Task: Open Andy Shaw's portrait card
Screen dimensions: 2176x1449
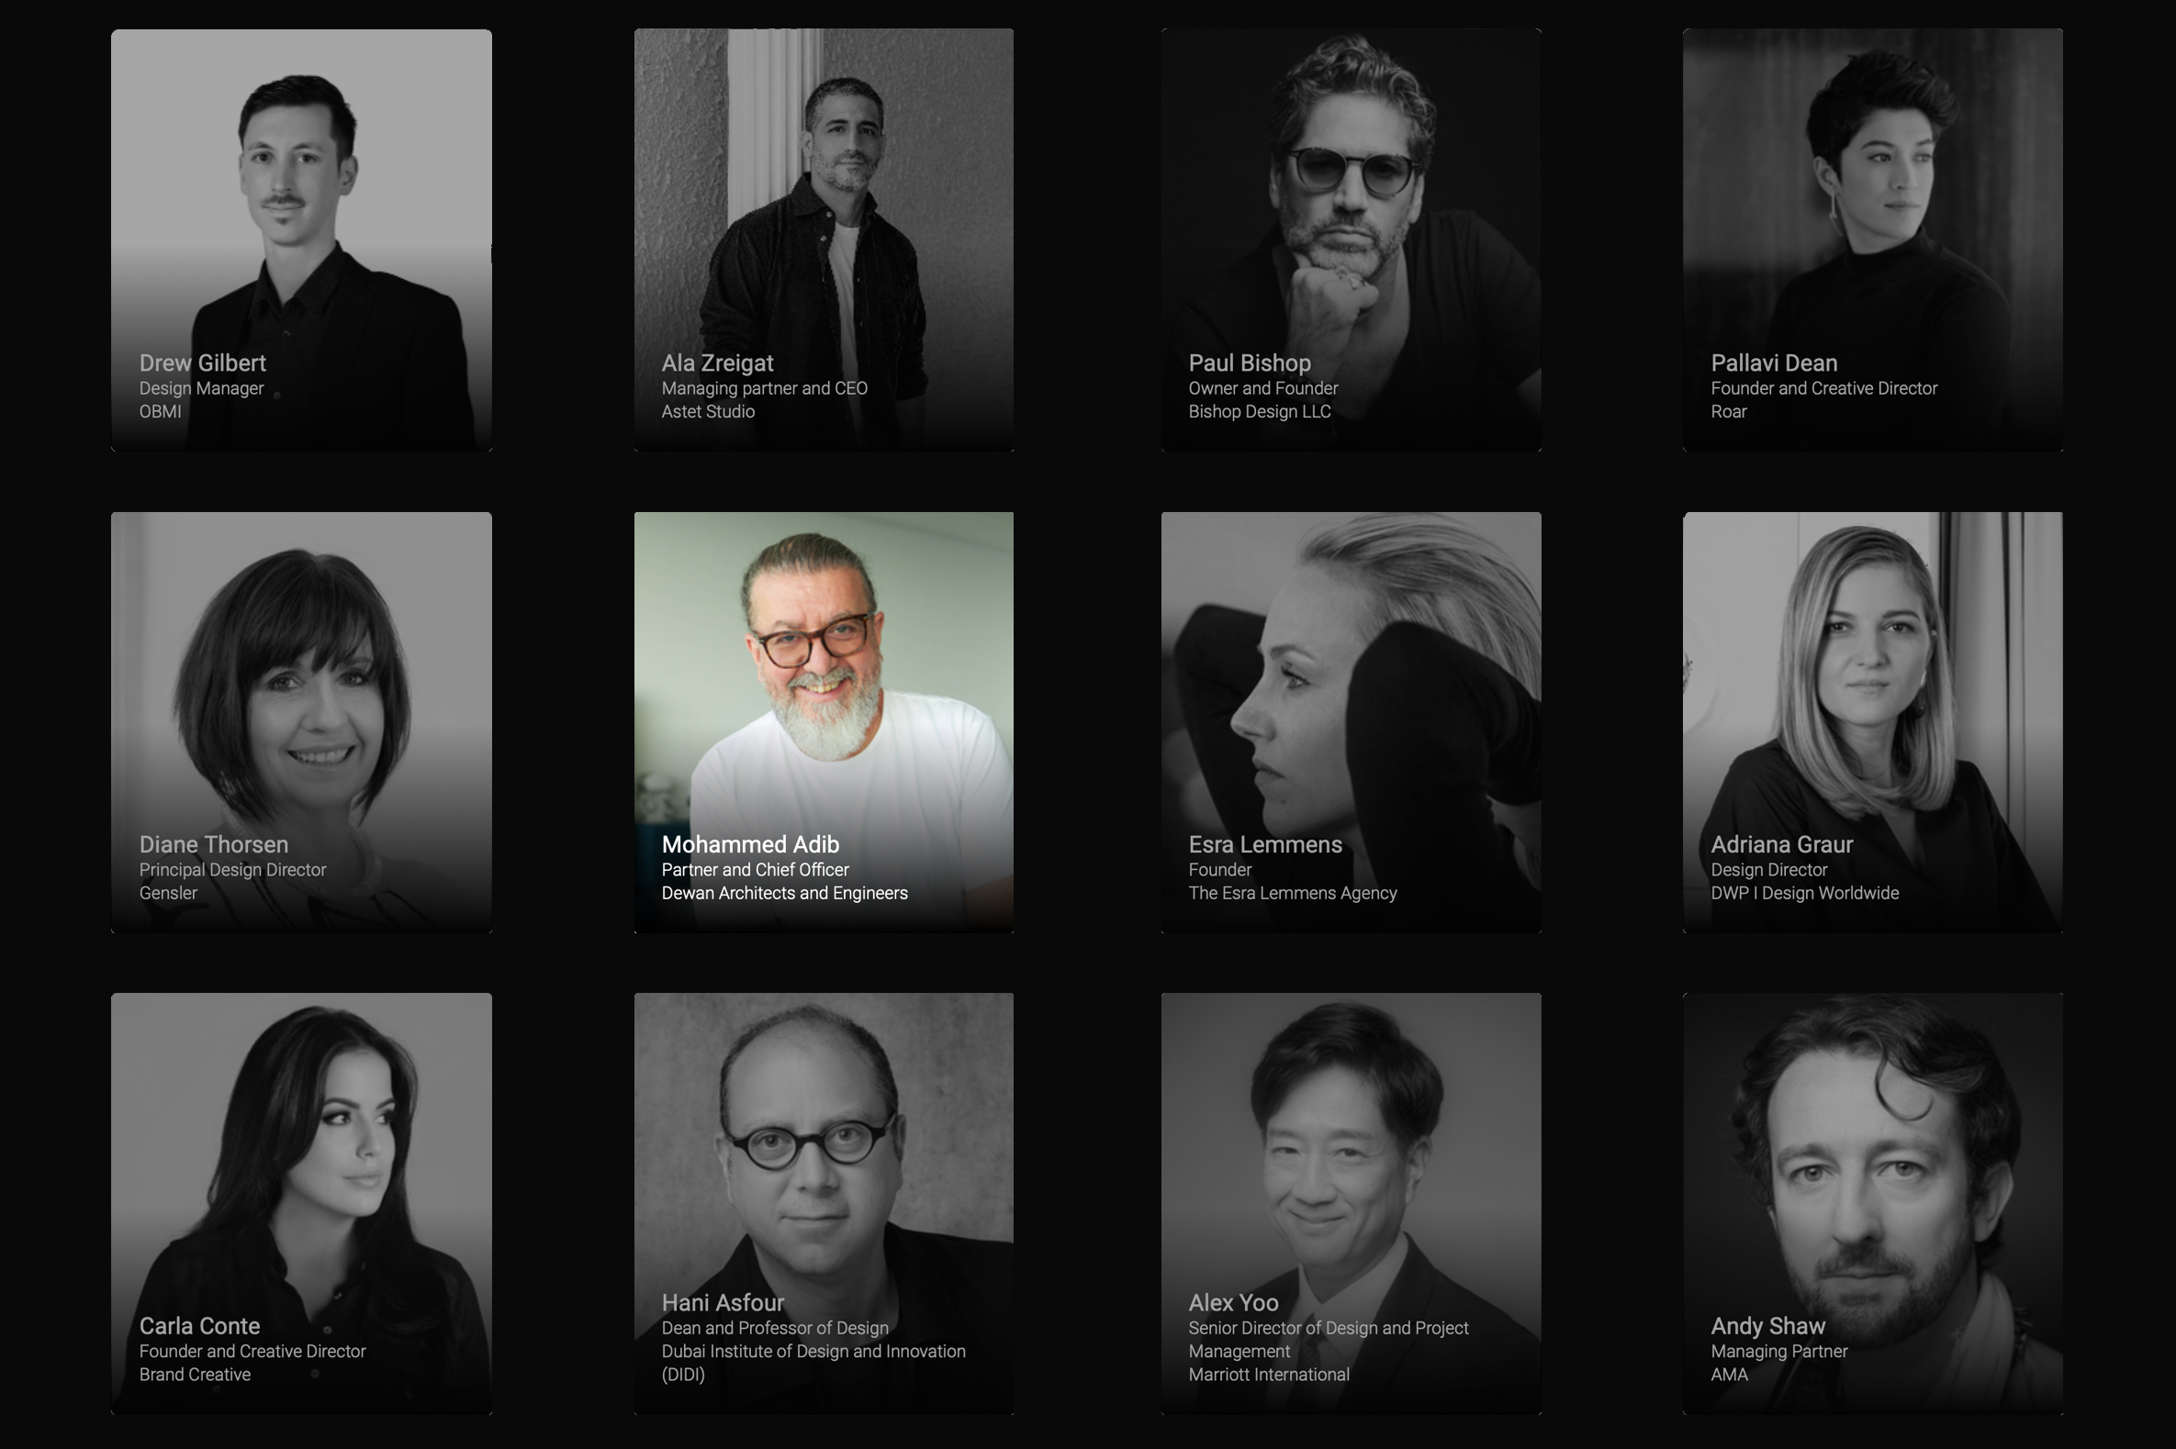Action: click(1873, 1203)
